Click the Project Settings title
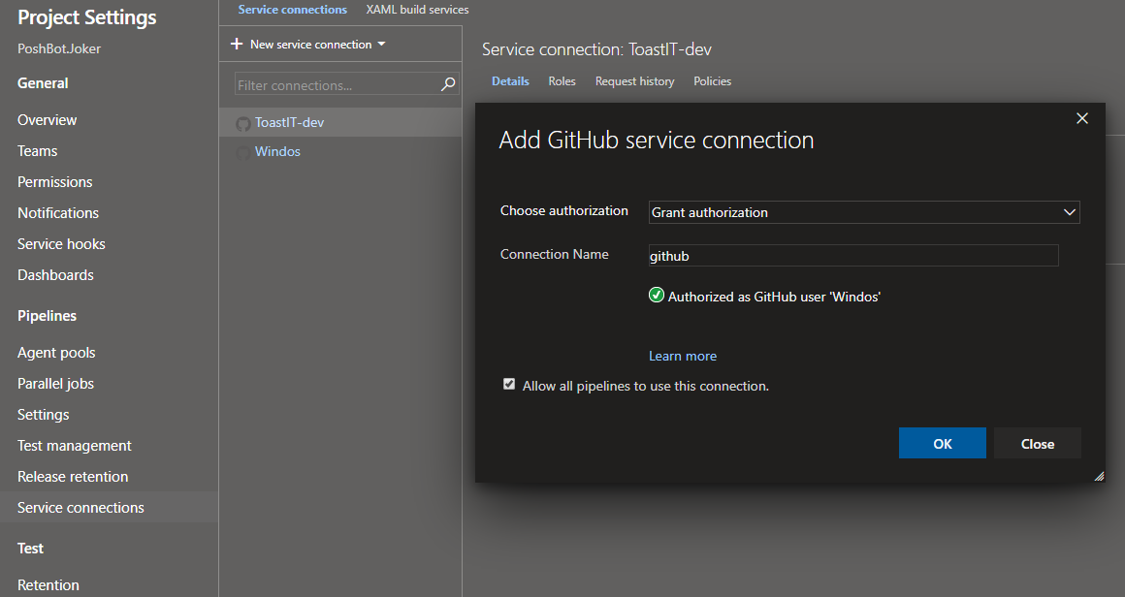1125x597 pixels. (87, 17)
